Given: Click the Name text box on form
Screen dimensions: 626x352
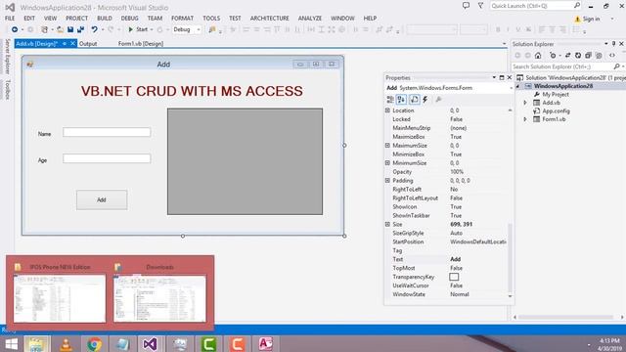Looking at the screenshot, I should (x=107, y=132).
